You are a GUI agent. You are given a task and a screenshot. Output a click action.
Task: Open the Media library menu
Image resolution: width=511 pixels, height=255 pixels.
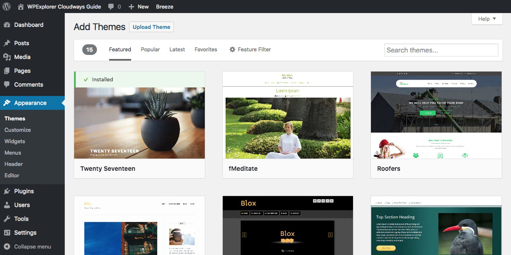(22, 57)
